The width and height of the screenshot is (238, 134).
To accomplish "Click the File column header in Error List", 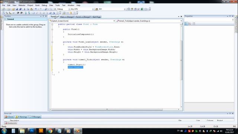I will pos(180,121).
